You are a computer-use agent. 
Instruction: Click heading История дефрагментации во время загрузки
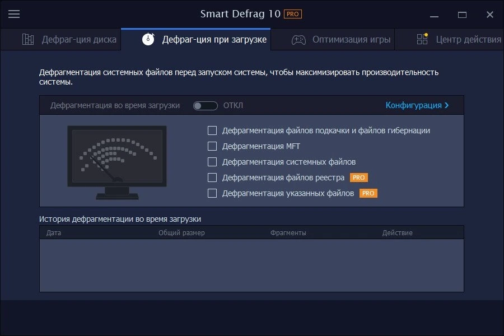click(x=120, y=219)
